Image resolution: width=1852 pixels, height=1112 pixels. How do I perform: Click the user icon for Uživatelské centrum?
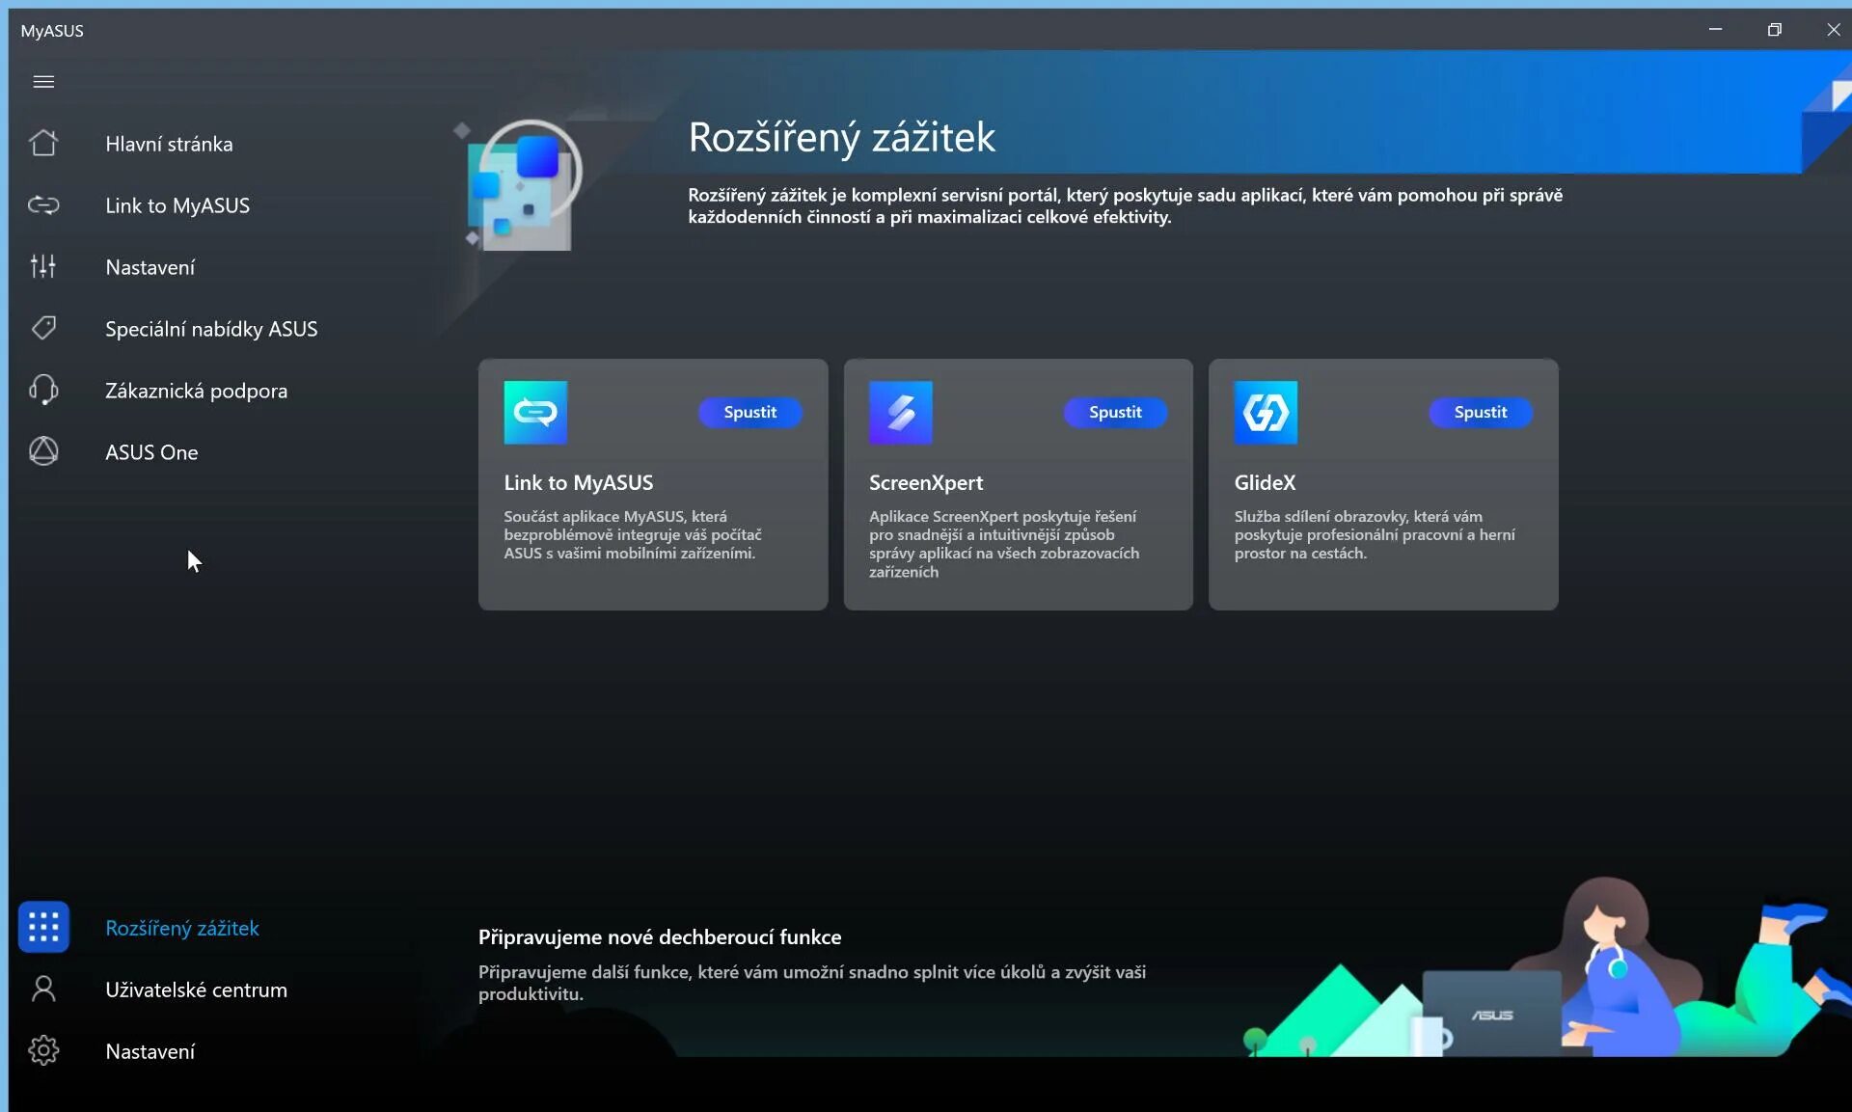click(x=43, y=990)
